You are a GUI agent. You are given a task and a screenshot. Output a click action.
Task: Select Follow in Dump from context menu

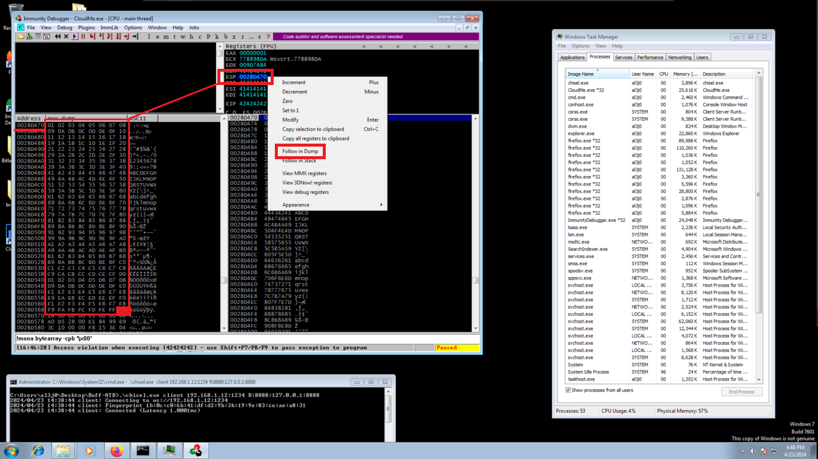pos(300,151)
